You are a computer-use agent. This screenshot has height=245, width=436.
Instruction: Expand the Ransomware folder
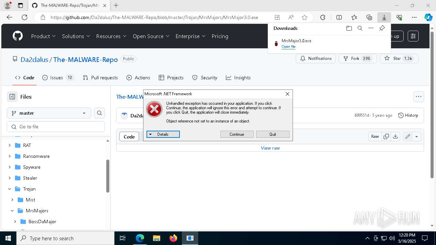click(10, 156)
